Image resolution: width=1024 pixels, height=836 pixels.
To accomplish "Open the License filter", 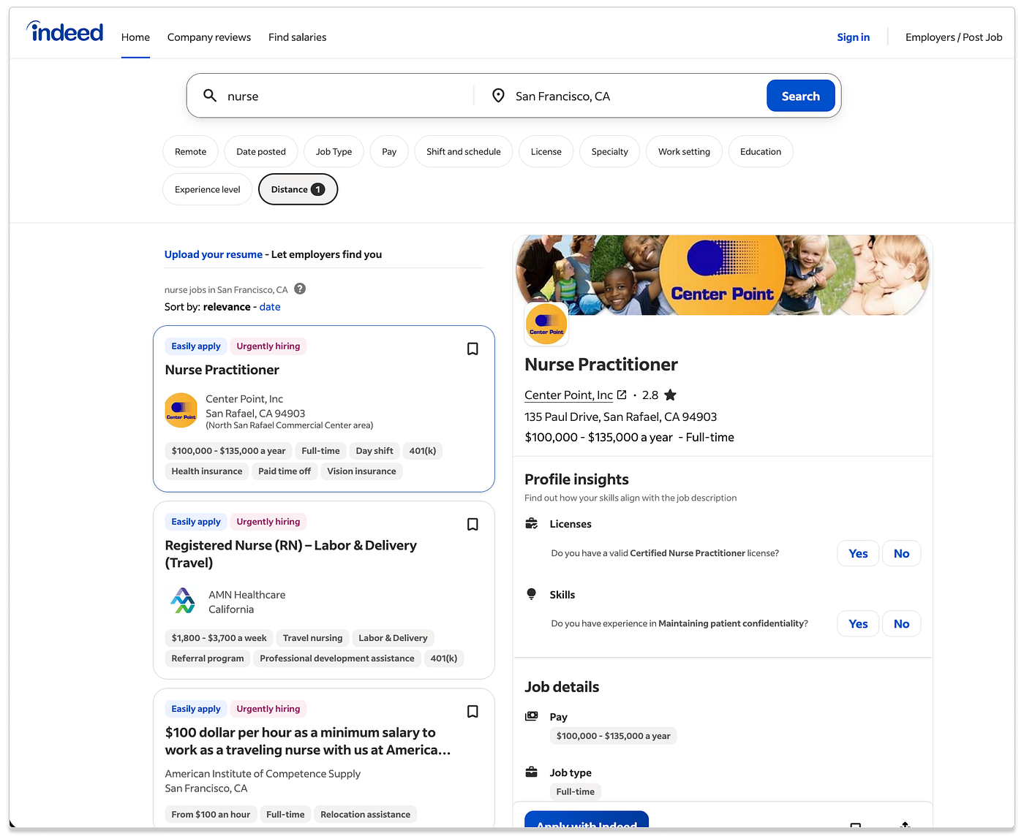I will click(546, 151).
